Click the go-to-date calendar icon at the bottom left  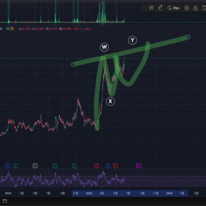click(5, 201)
